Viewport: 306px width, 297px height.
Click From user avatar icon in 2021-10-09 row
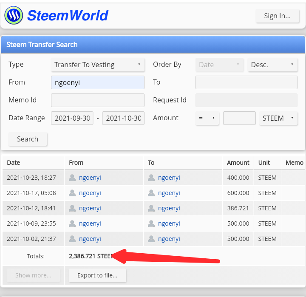click(x=72, y=223)
